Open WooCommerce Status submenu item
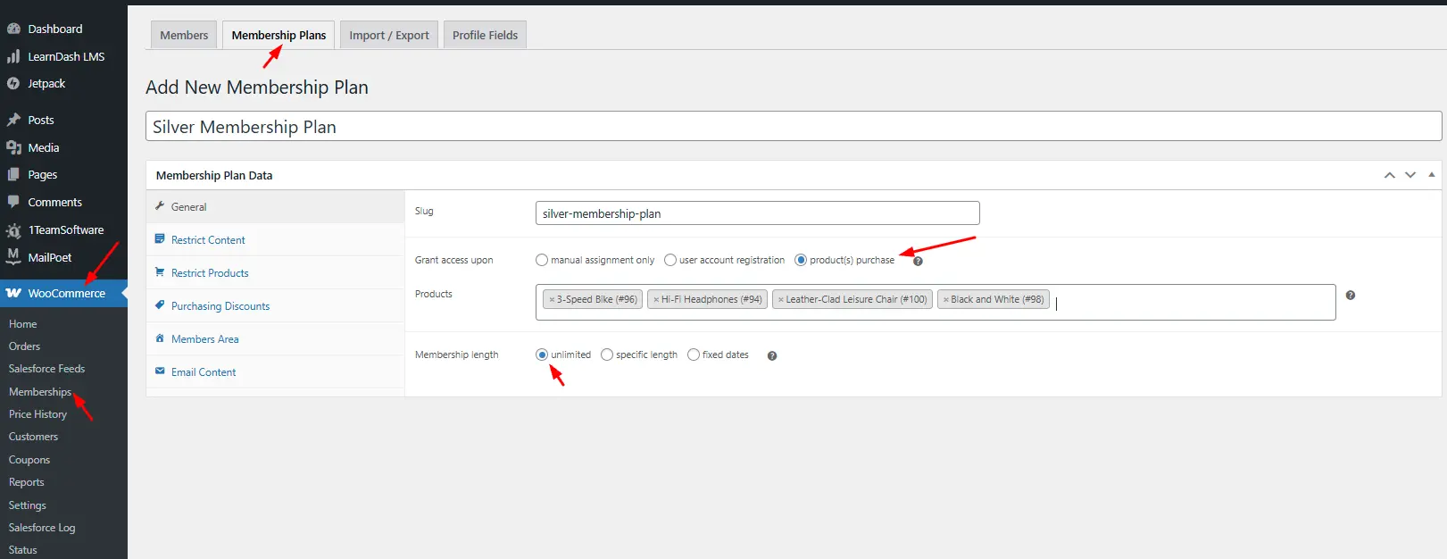Screen dimensions: 1447x559 23,550
